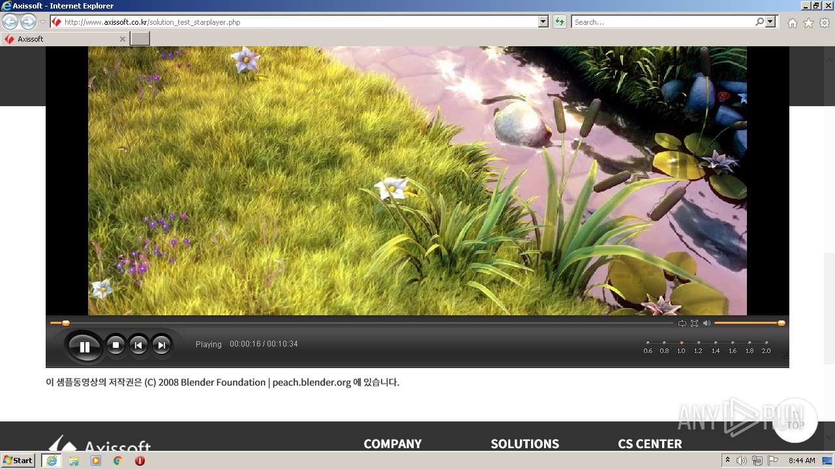Set playback speed to 1.2

pos(698,347)
